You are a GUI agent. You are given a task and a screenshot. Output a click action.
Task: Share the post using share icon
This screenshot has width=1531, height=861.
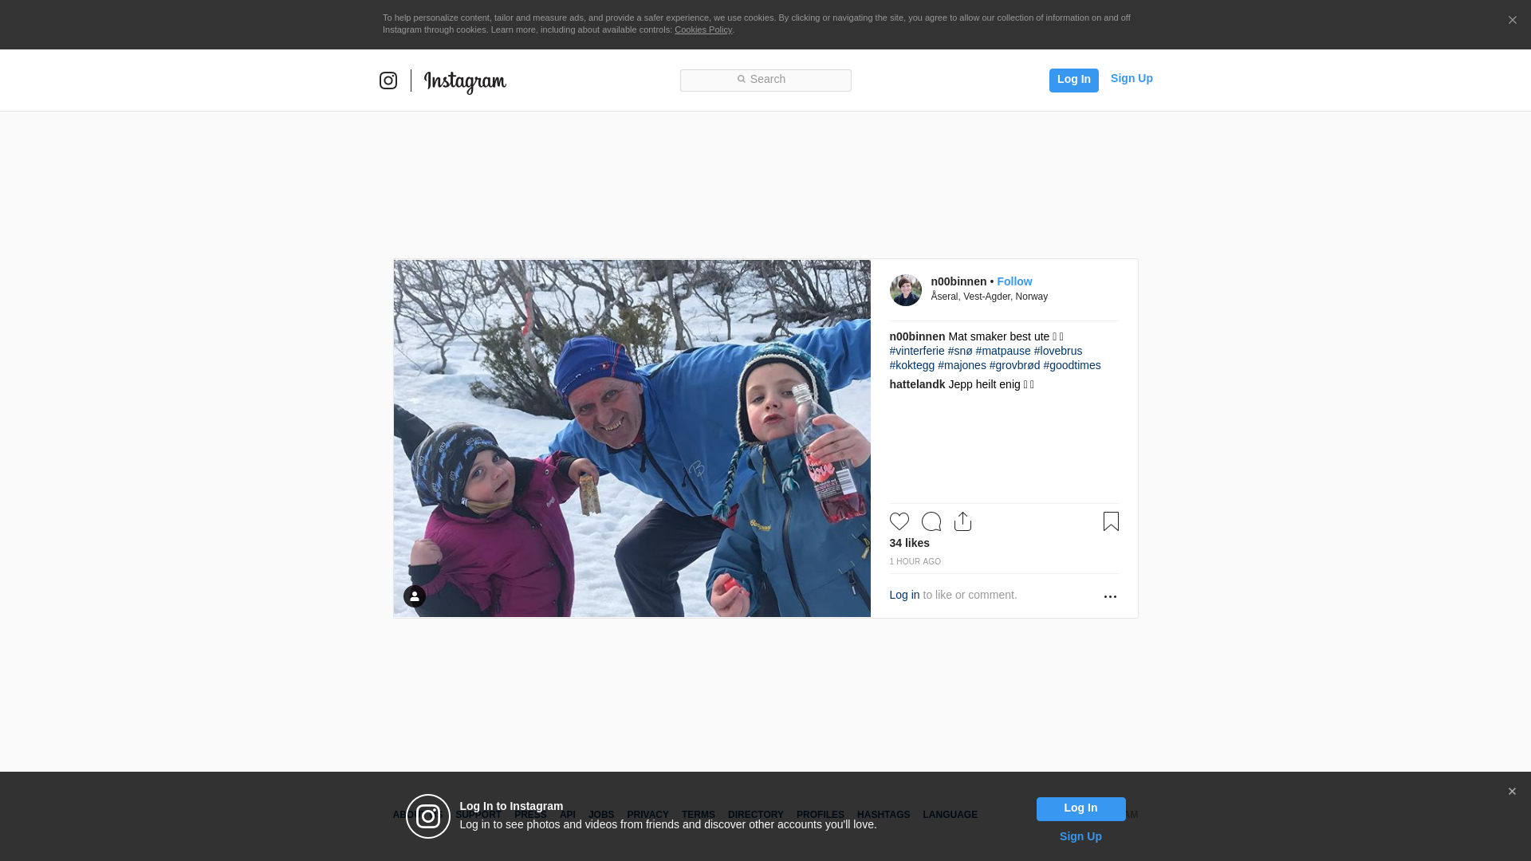tap(962, 521)
